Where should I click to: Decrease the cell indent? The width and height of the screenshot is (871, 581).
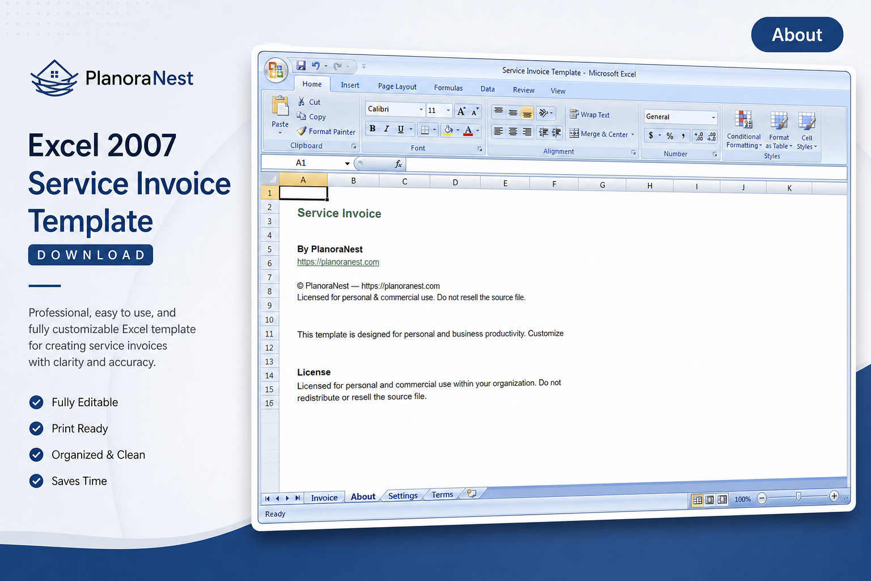543,132
